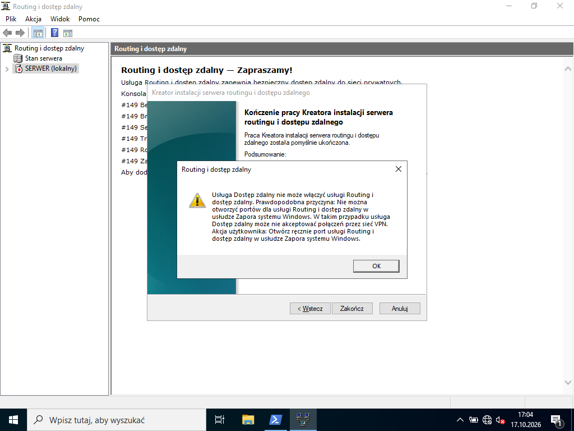Click the Kończenie pracy Kreatora heading
The image size is (574, 431).
pyautogui.click(x=318, y=117)
